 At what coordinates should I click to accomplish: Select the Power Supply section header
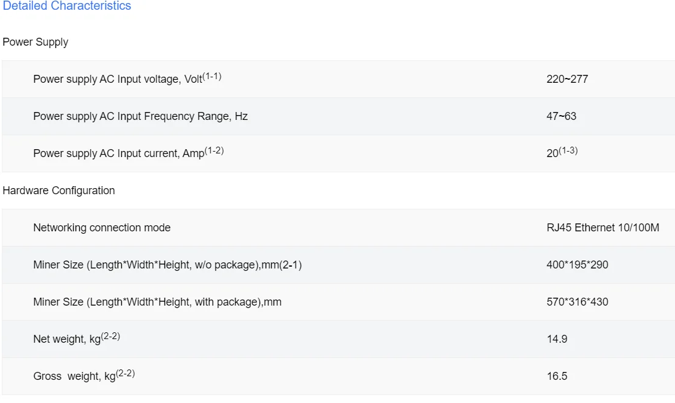point(35,42)
